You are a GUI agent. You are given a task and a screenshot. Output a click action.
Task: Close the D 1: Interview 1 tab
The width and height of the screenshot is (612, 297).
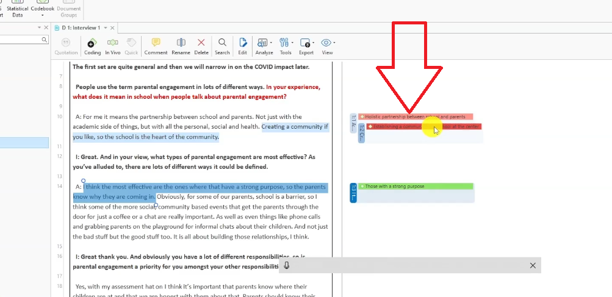[113, 28]
